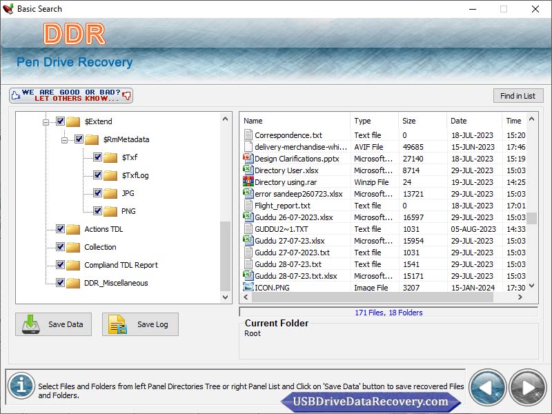Screen dimensions: 552x414
Task: Click the folder icon of $Extend
Action: click(x=73, y=122)
